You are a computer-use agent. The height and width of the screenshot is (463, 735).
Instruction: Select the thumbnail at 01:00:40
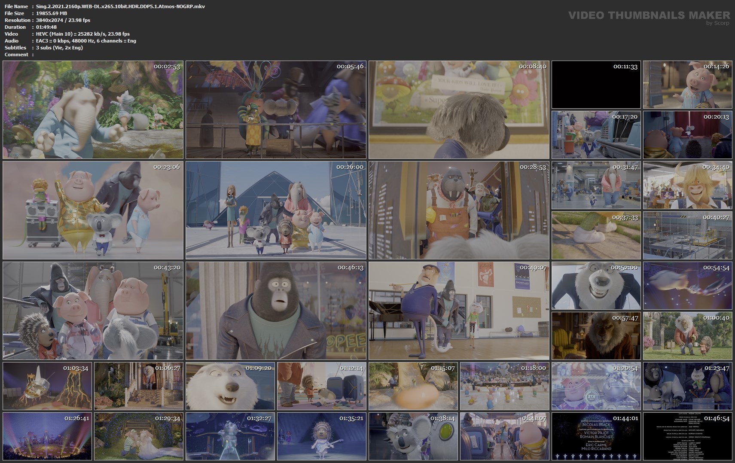(688, 336)
